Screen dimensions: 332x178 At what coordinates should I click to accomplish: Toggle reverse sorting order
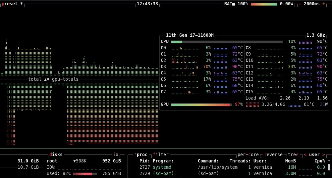pyautogui.click(x=273, y=155)
